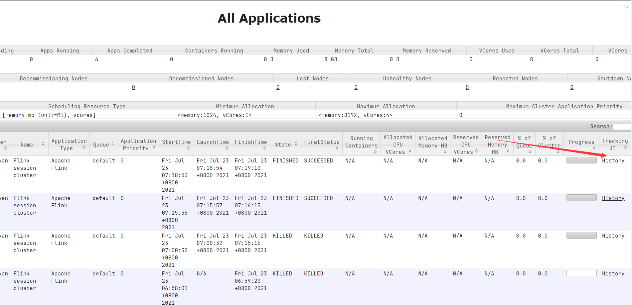This screenshot has height=305, width=632.
Task: Click the Memory Reserved header
Action: pyautogui.click(x=426, y=51)
